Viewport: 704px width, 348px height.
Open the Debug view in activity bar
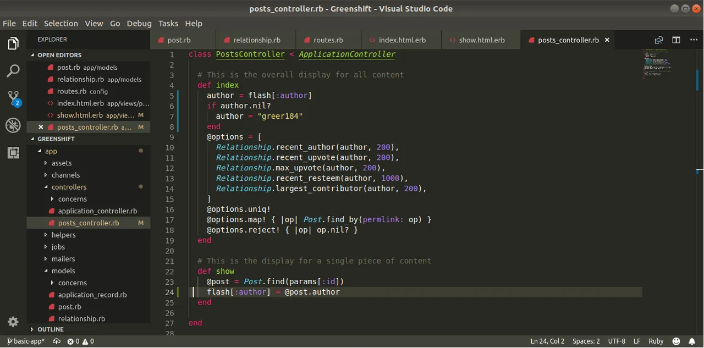(x=13, y=125)
